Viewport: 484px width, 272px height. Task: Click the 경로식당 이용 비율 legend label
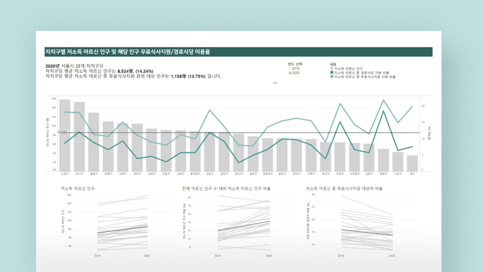coord(359,73)
